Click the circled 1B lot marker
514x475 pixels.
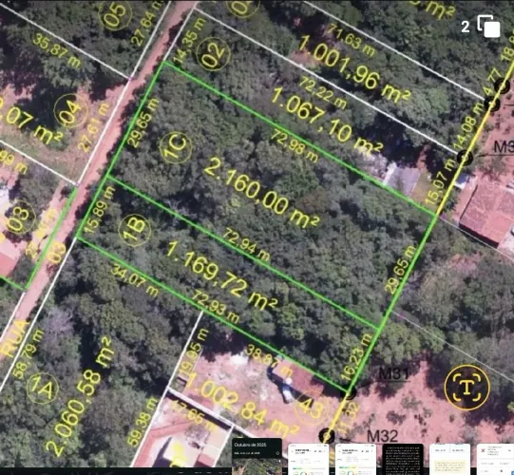tap(135, 231)
